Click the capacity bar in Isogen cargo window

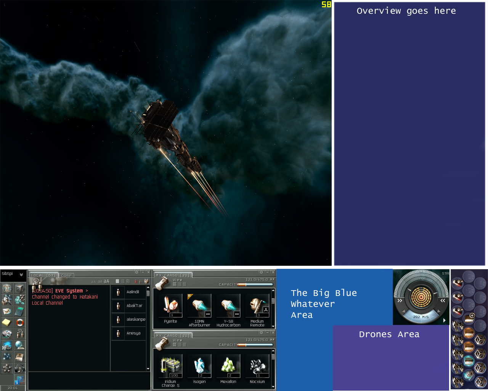point(255,345)
